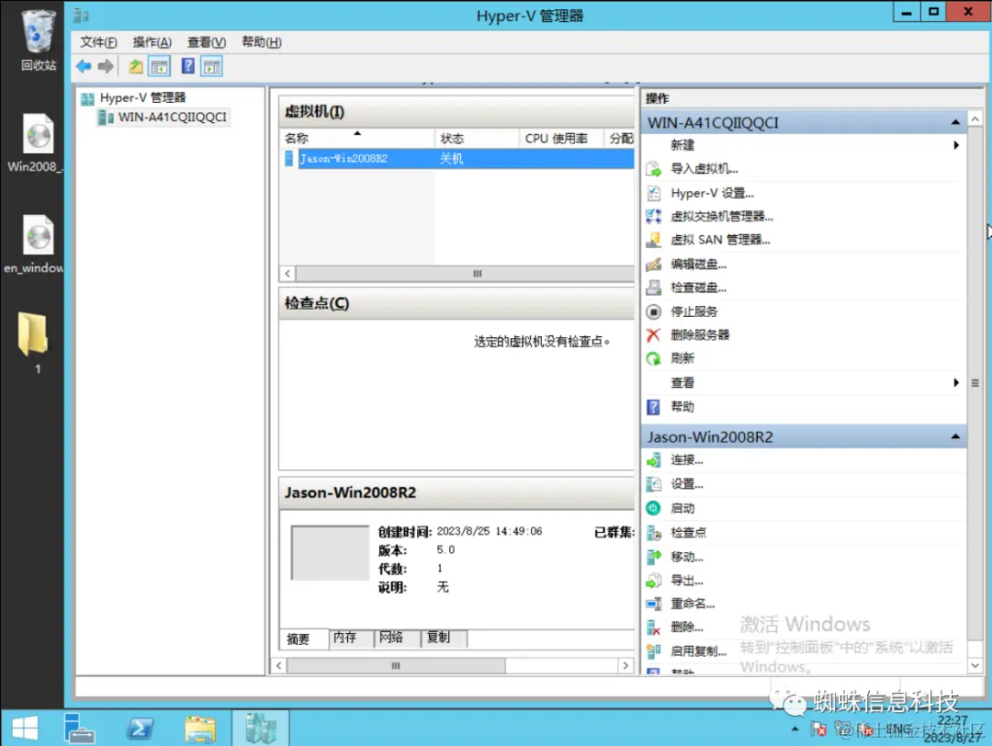Click the blue Help toolbar icon
The width and height of the screenshot is (992, 746).
coord(188,66)
